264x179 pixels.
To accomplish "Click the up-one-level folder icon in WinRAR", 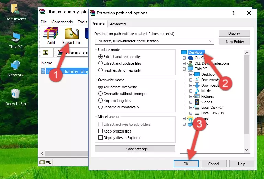I will [x=46, y=53].
